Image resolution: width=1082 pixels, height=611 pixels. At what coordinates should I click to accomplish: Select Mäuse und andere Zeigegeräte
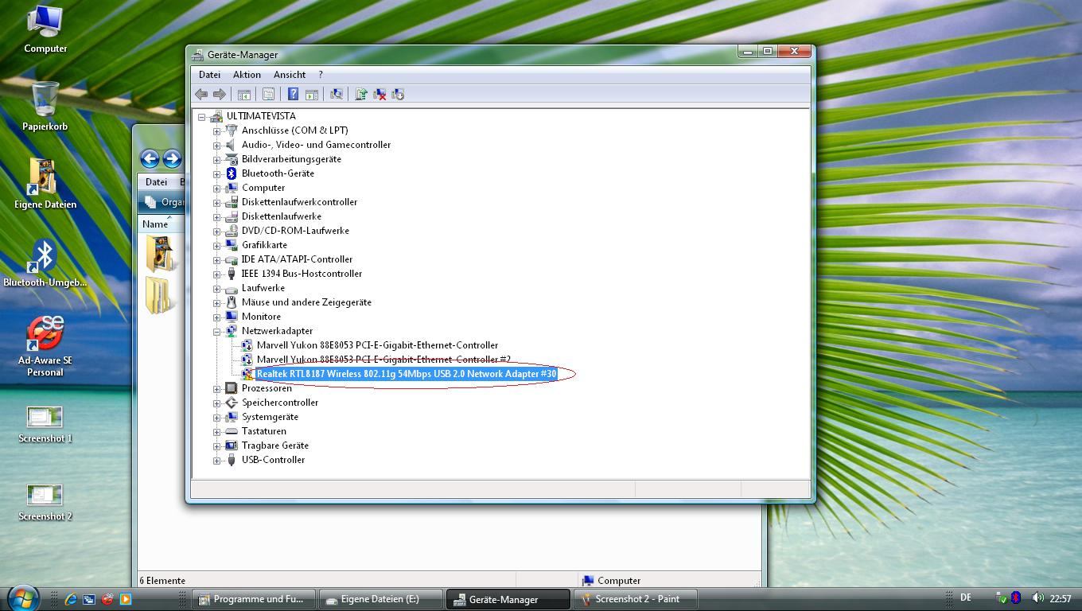coord(306,302)
